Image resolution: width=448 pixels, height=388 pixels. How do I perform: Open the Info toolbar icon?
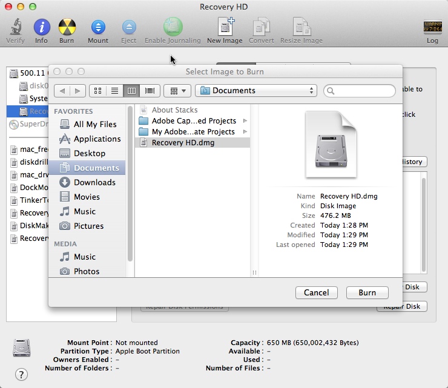(x=42, y=27)
